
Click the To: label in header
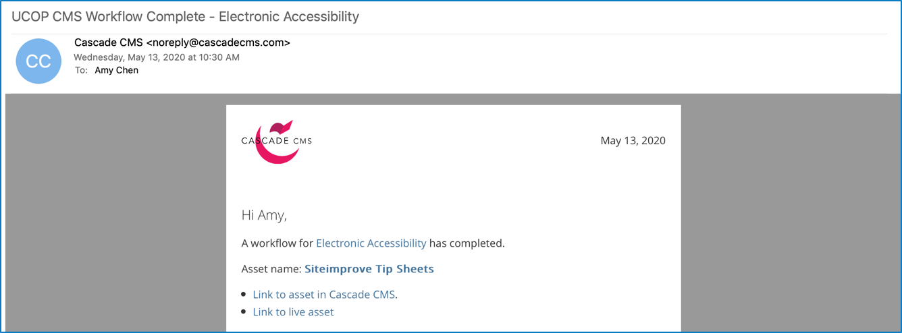81,70
